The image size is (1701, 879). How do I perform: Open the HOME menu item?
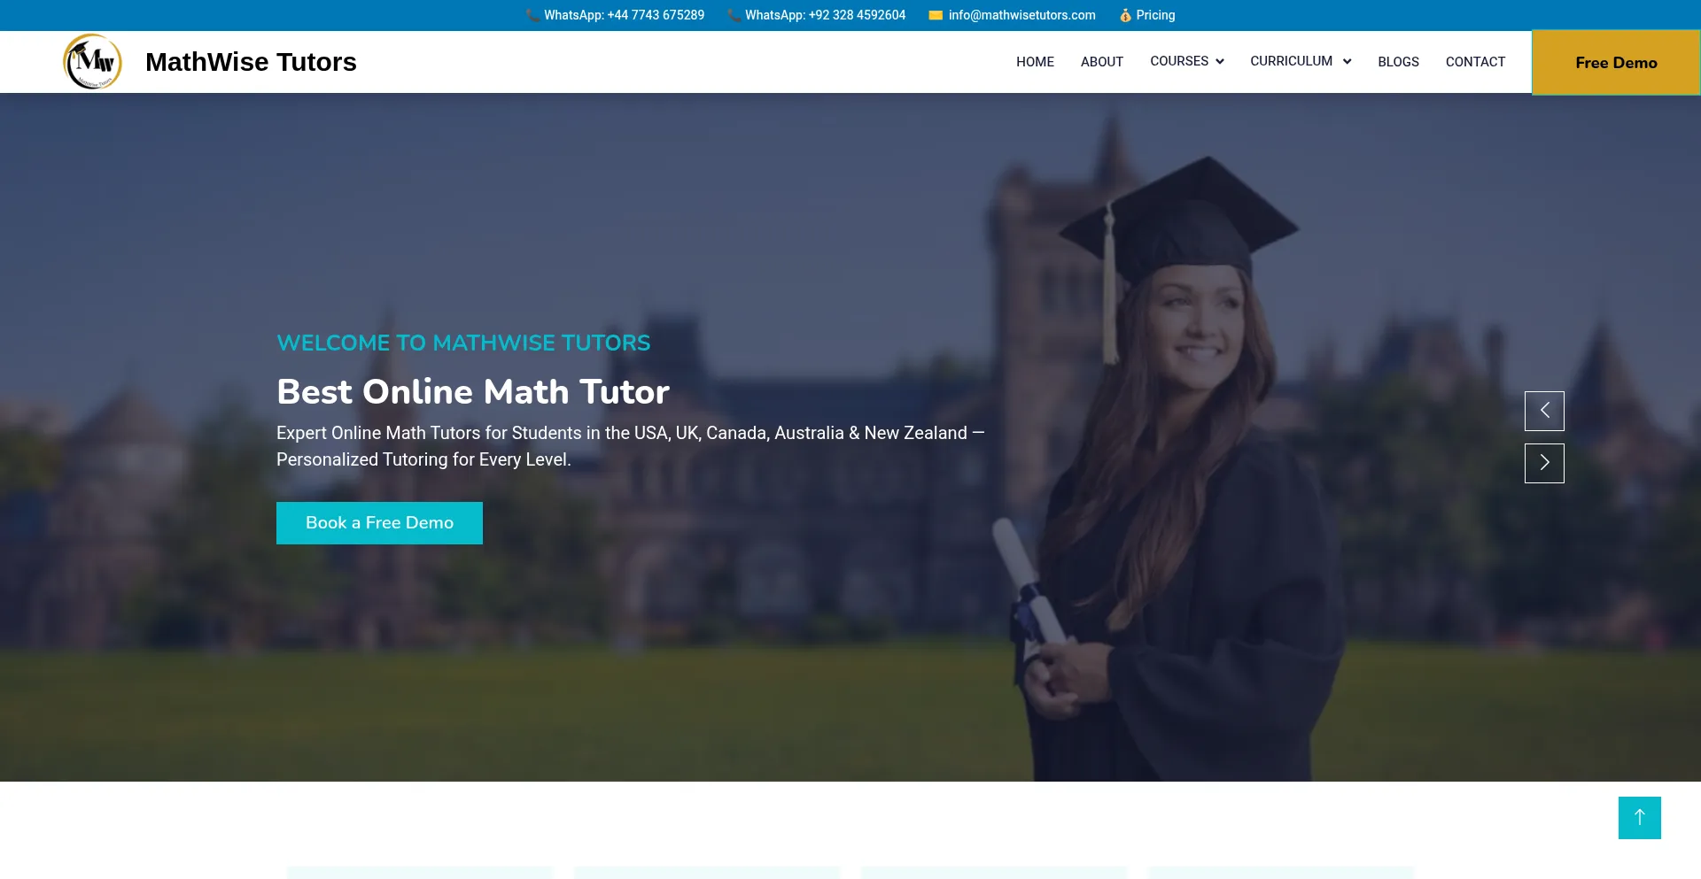coord(1035,62)
